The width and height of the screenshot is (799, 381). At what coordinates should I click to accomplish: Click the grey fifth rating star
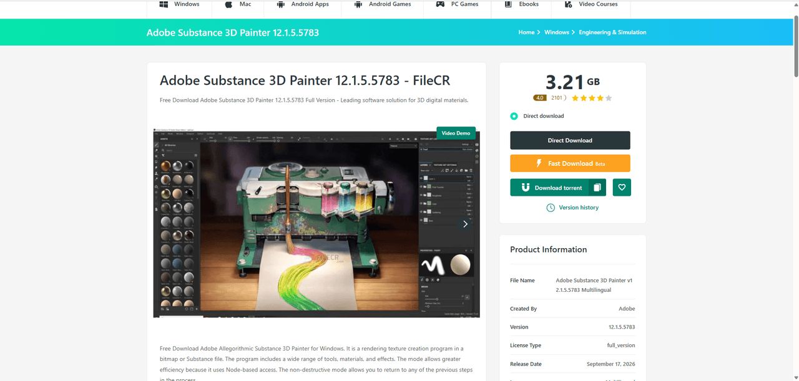point(609,98)
